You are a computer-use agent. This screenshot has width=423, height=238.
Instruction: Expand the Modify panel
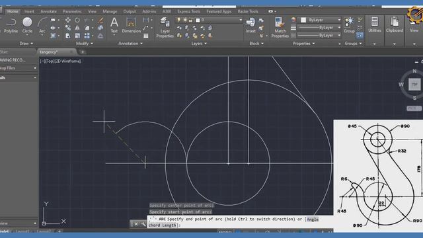click(x=85, y=44)
